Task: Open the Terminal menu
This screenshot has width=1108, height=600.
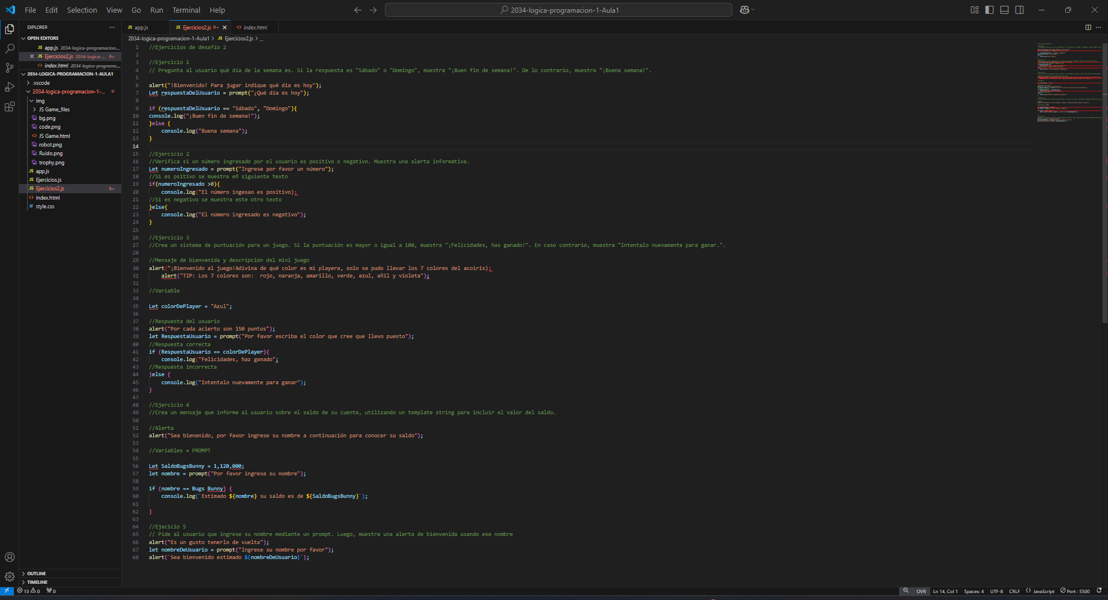Action: point(186,10)
